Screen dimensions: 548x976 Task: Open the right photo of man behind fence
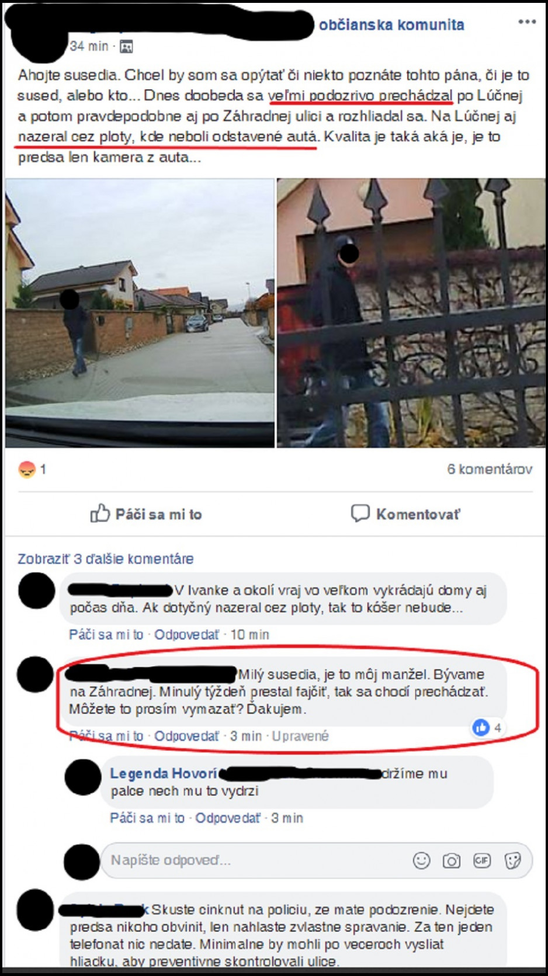[411, 313]
